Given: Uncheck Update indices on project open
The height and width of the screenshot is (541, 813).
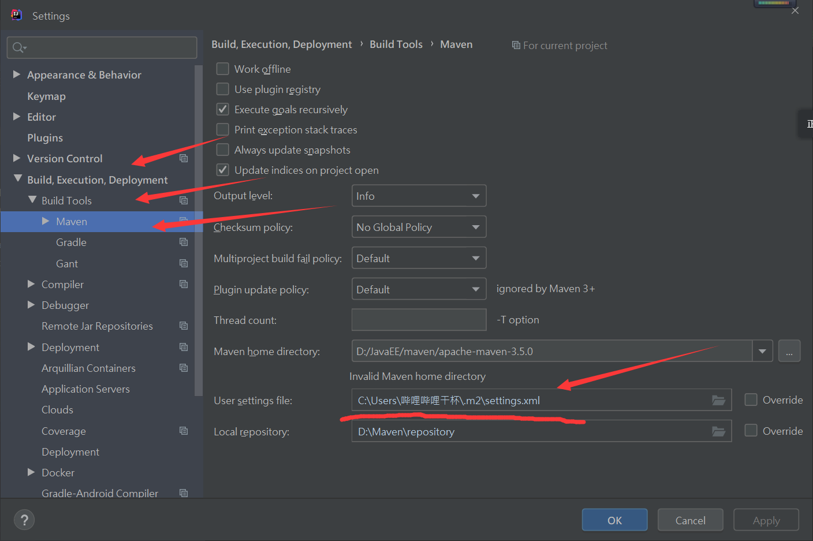Looking at the screenshot, I should click(x=222, y=170).
